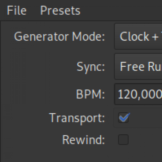Open the Sync combo box showing Free Run
Image resolution: width=162 pixels, height=162 pixels.
138,66
